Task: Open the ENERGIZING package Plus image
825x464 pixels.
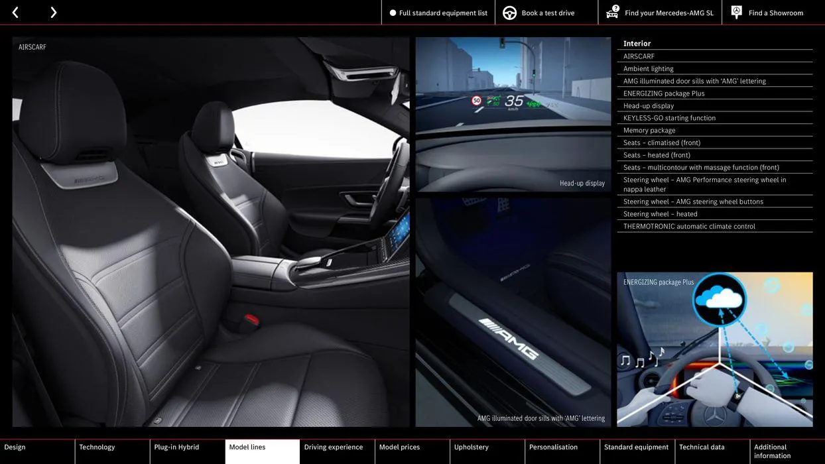Action: [x=715, y=349]
